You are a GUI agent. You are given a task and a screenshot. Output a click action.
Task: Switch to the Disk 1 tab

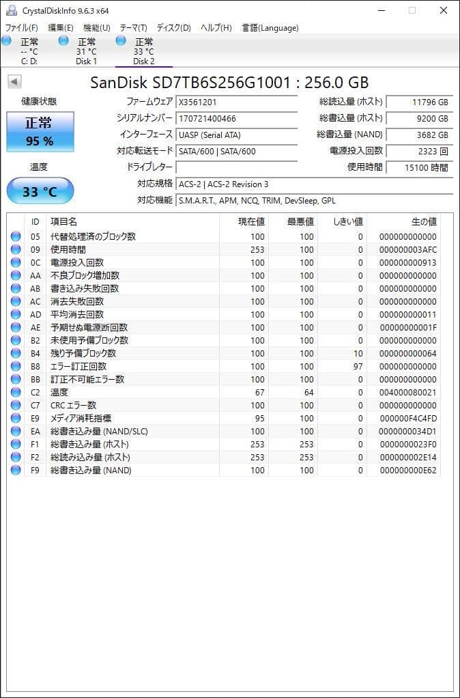(86, 51)
